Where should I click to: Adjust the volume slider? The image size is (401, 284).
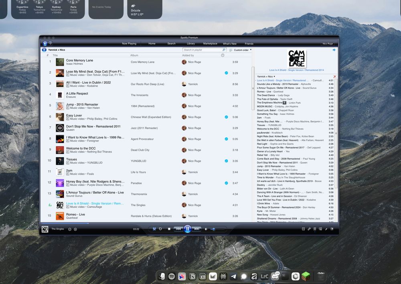pyautogui.click(x=218, y=229)
